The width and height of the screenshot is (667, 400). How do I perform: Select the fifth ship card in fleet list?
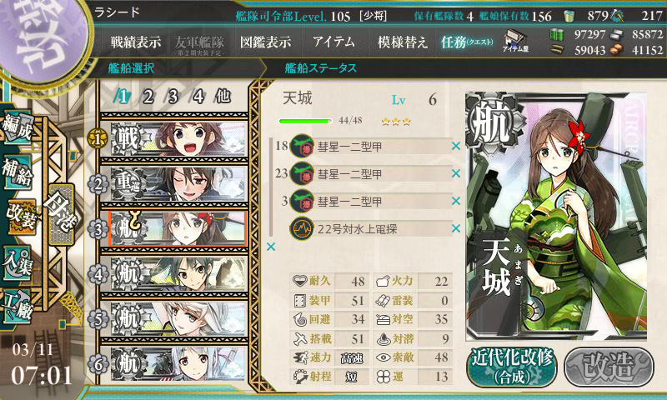pos(178,319)
